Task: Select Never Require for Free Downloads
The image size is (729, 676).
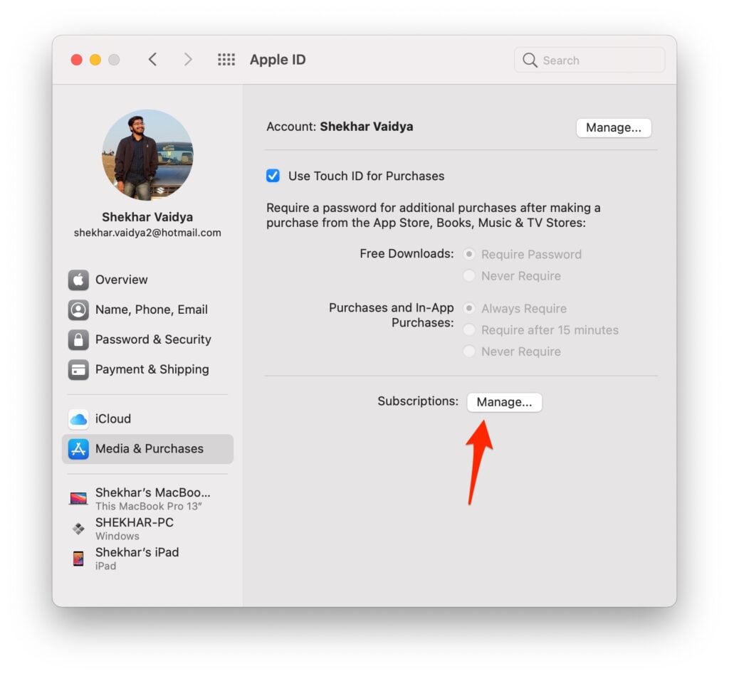Action: [469, 275]
